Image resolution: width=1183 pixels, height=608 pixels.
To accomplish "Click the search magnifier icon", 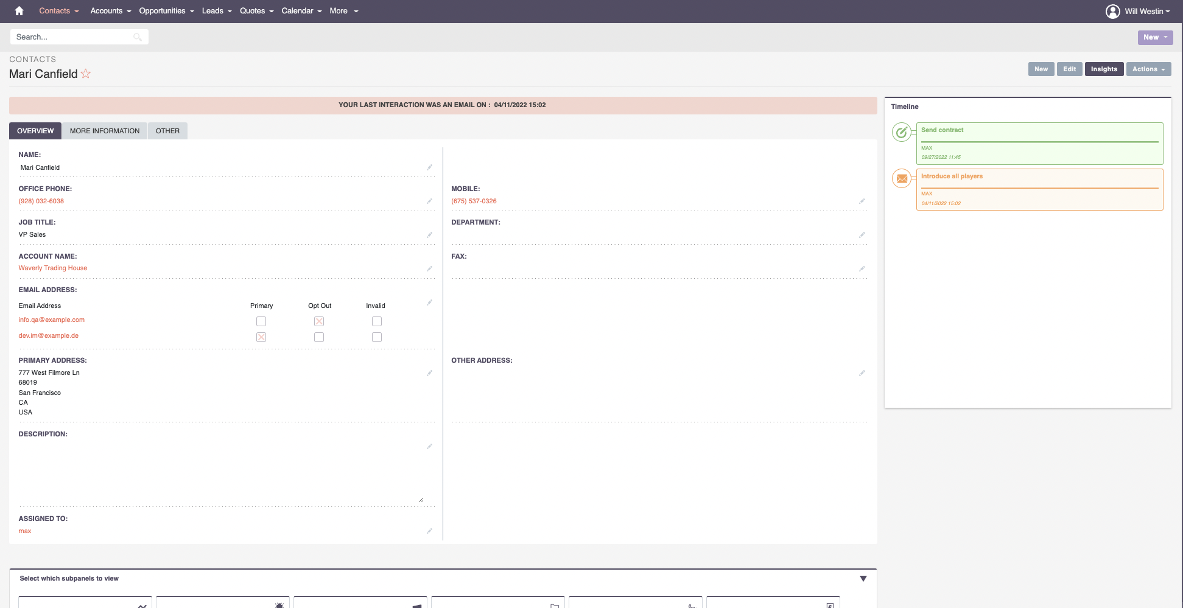I will (x=138, y=37).
